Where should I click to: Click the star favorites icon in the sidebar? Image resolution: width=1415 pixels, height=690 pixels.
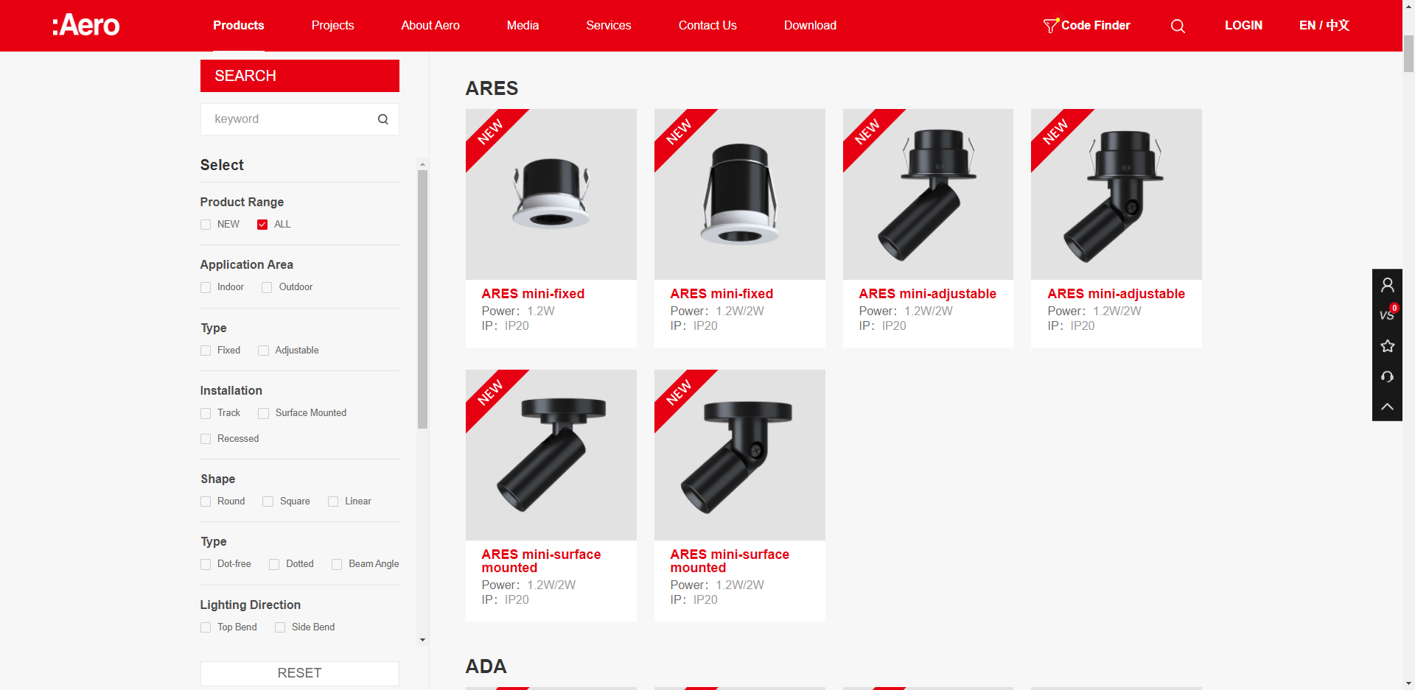pos(1388,346)
